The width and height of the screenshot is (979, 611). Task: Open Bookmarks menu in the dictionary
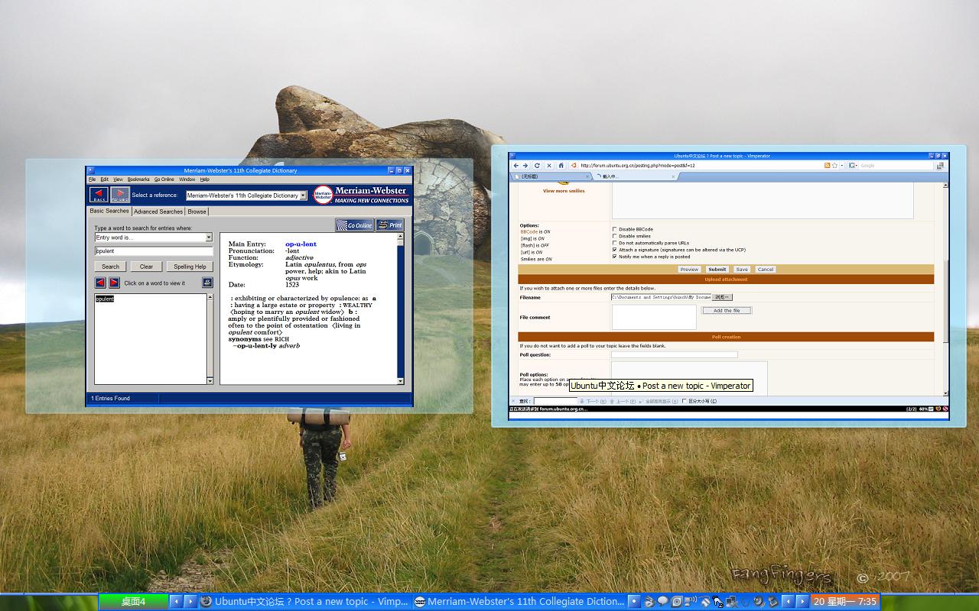[138, 179]
